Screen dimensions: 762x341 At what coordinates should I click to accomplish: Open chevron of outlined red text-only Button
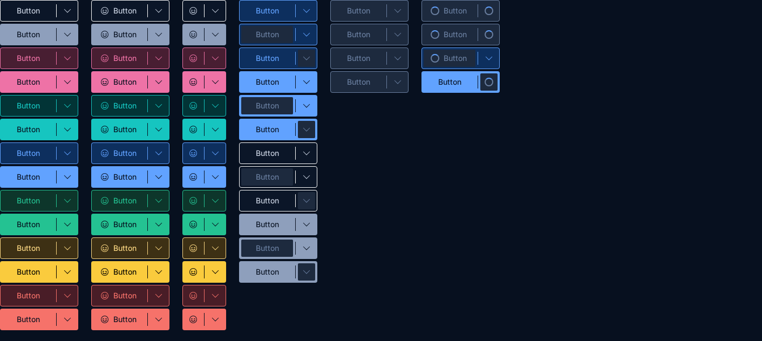[67, 296]
